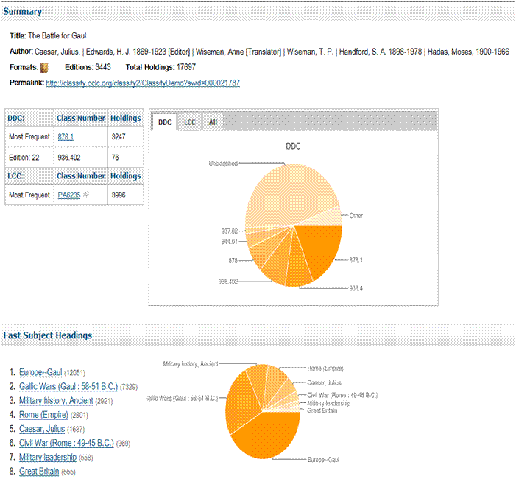Switch to the DDC chart tab
516x479 pixels.
click(165, 122)
